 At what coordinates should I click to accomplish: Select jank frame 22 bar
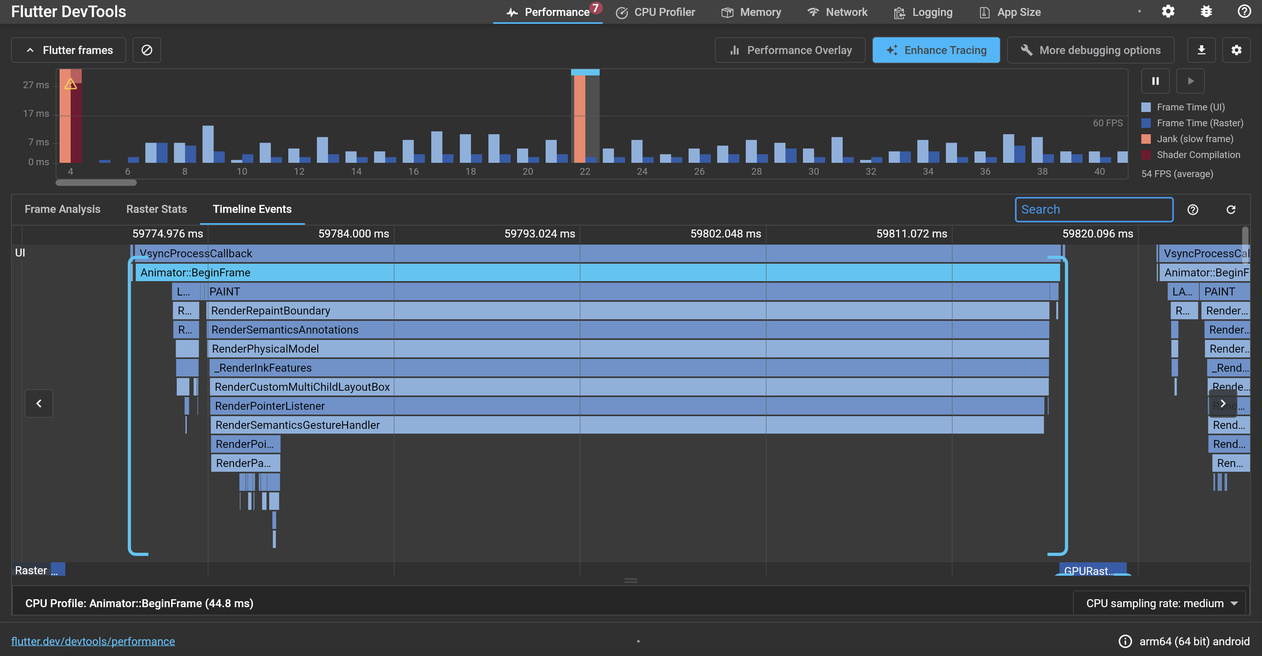579,119
